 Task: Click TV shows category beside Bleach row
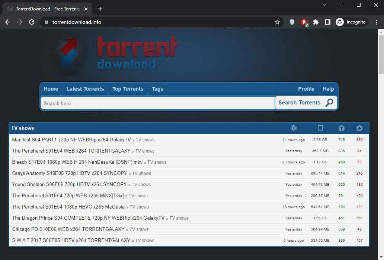157,162
